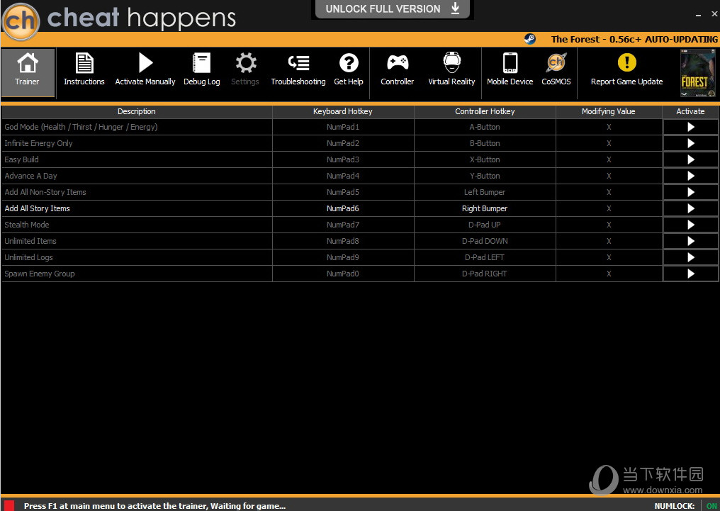The height and width of the screenshot is (511, 720).
Task: Open Troubleshooting options
Action: point(298,69)
